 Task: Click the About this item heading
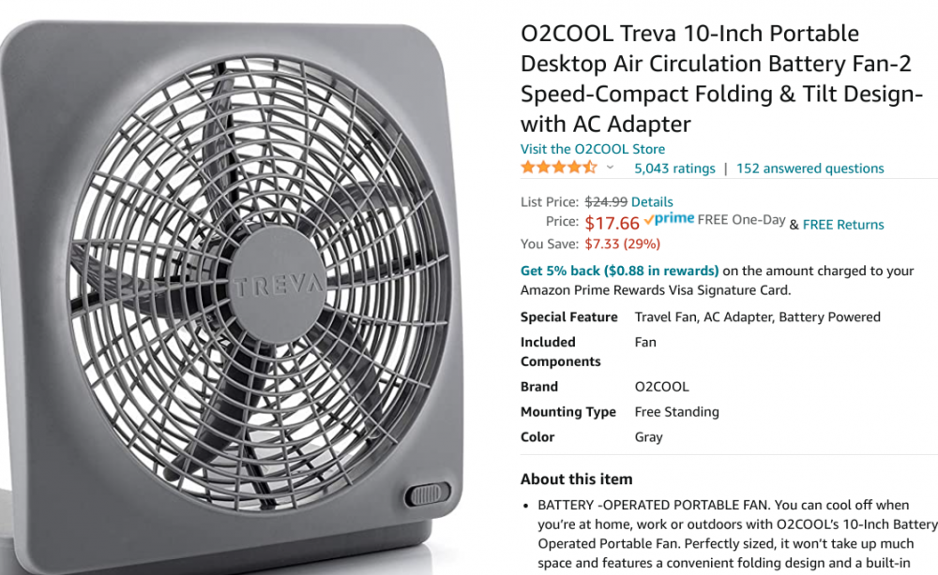pyautogui.click(x=577, y=479)
